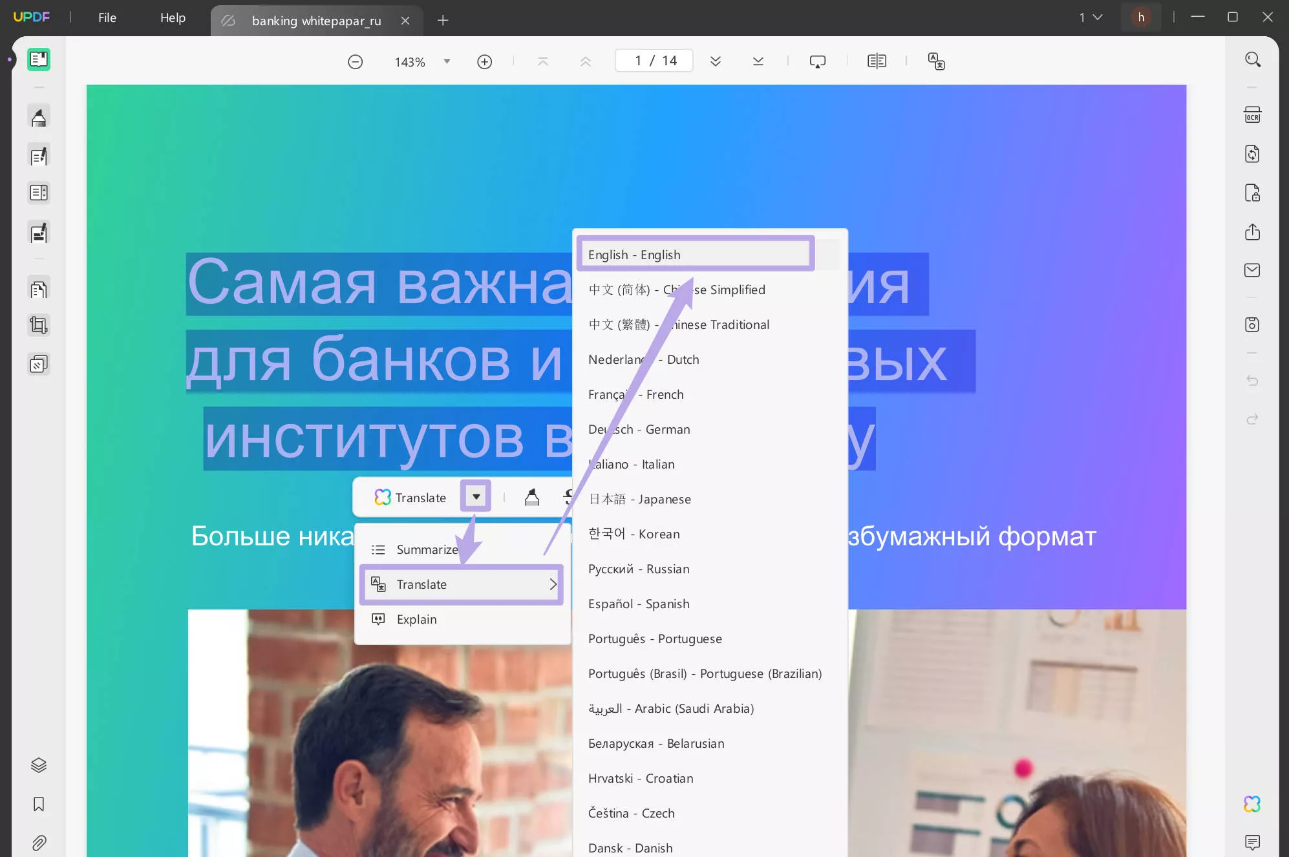Click the page number input field
Viewport: 1289px width, 857px height.
[653, 60]
